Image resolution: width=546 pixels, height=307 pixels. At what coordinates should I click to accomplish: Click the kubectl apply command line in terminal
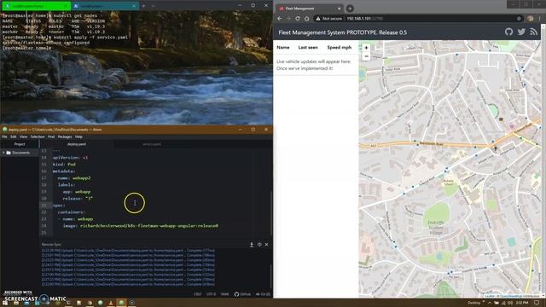pos(65,38)
